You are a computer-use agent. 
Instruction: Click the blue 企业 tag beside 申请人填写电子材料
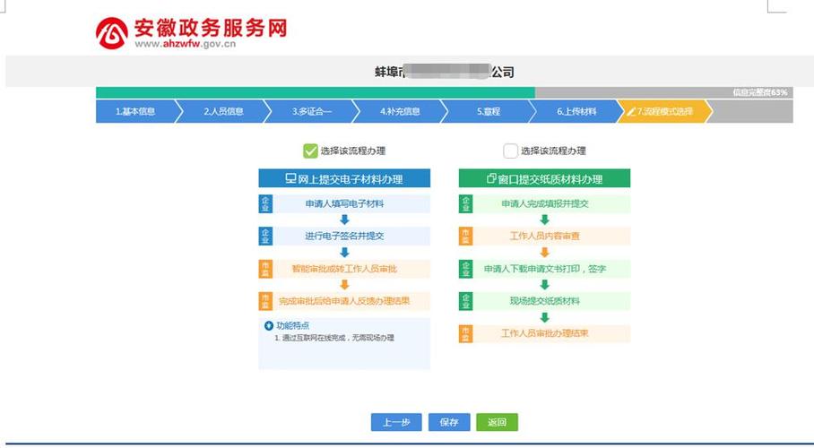point(265,204)
